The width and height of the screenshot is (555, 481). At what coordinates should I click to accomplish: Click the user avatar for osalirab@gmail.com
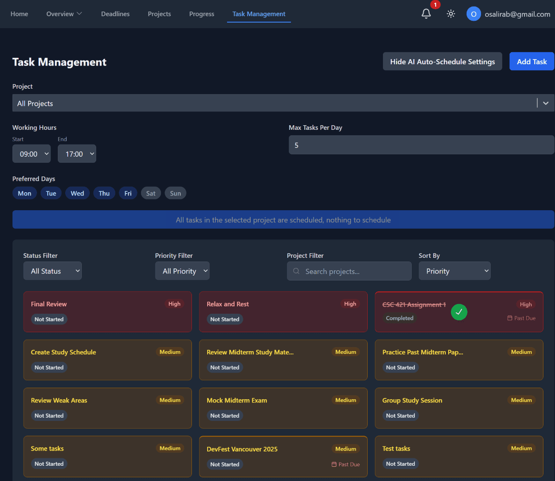[x=474, y=14]
